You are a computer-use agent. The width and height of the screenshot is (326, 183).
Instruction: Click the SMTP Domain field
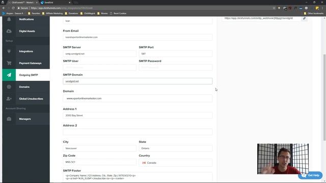pyautogui.click(x=138, y=81)
